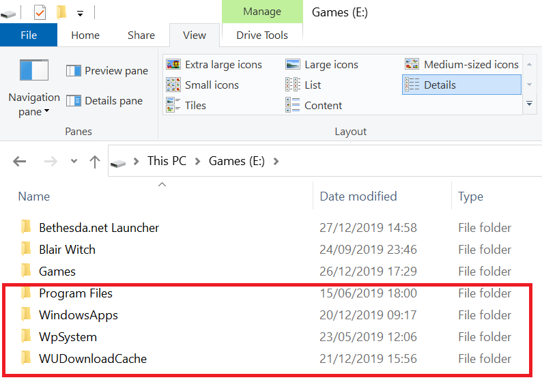
Task: Click the WUDownloadCache folder icon
Action: coord(26,358)
